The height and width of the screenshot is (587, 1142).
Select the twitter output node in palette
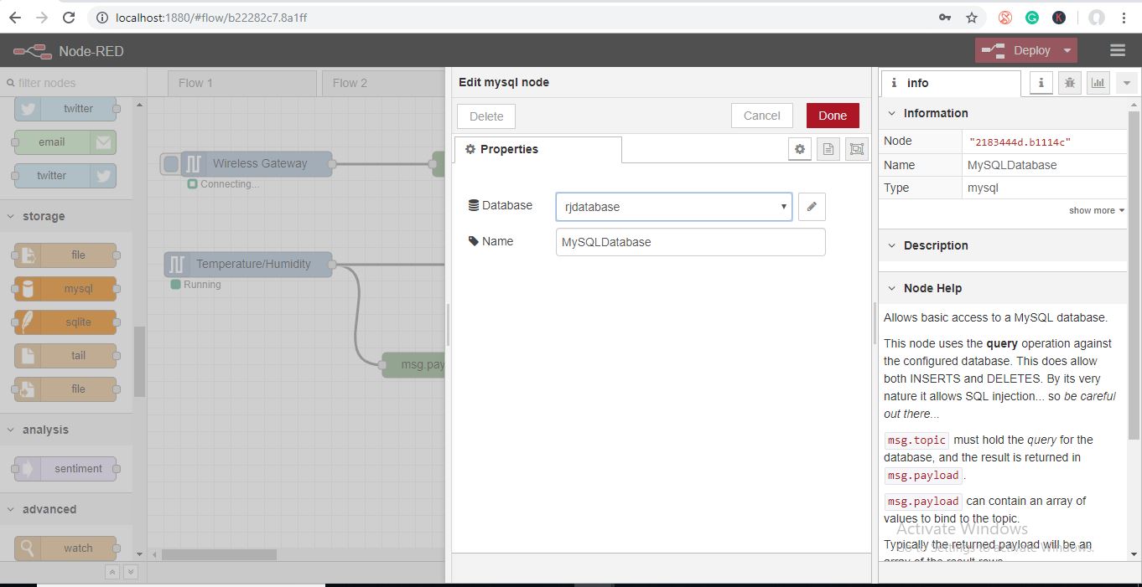click(x=65, y=176)
